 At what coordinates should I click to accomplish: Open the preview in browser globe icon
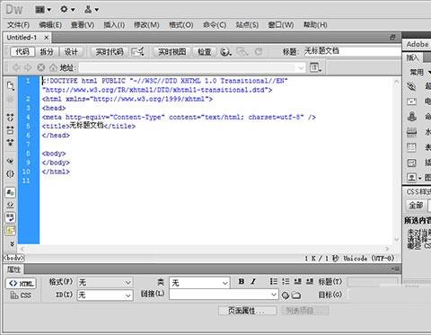click(225, 52)
